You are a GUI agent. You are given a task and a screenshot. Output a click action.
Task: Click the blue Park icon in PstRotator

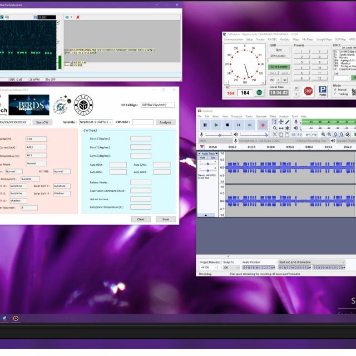[322, 91]
